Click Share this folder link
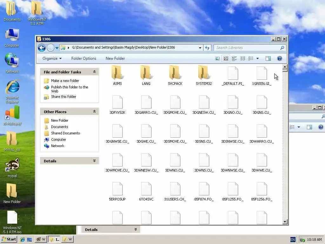Screen dimensions: 325x244 click(63, 97)
